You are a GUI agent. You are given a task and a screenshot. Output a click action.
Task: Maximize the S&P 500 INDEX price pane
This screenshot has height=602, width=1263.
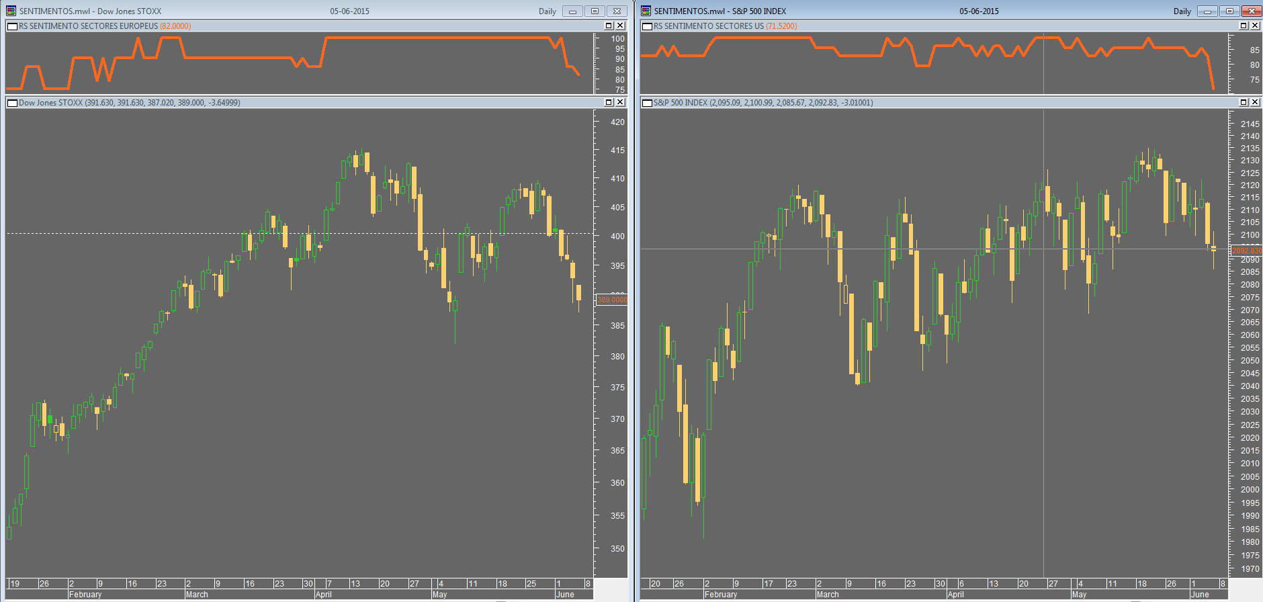[1244, 102]
